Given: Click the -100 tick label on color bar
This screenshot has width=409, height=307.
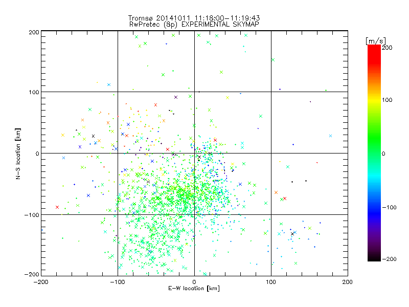Looking at the screenshot, I should (389, 207).
